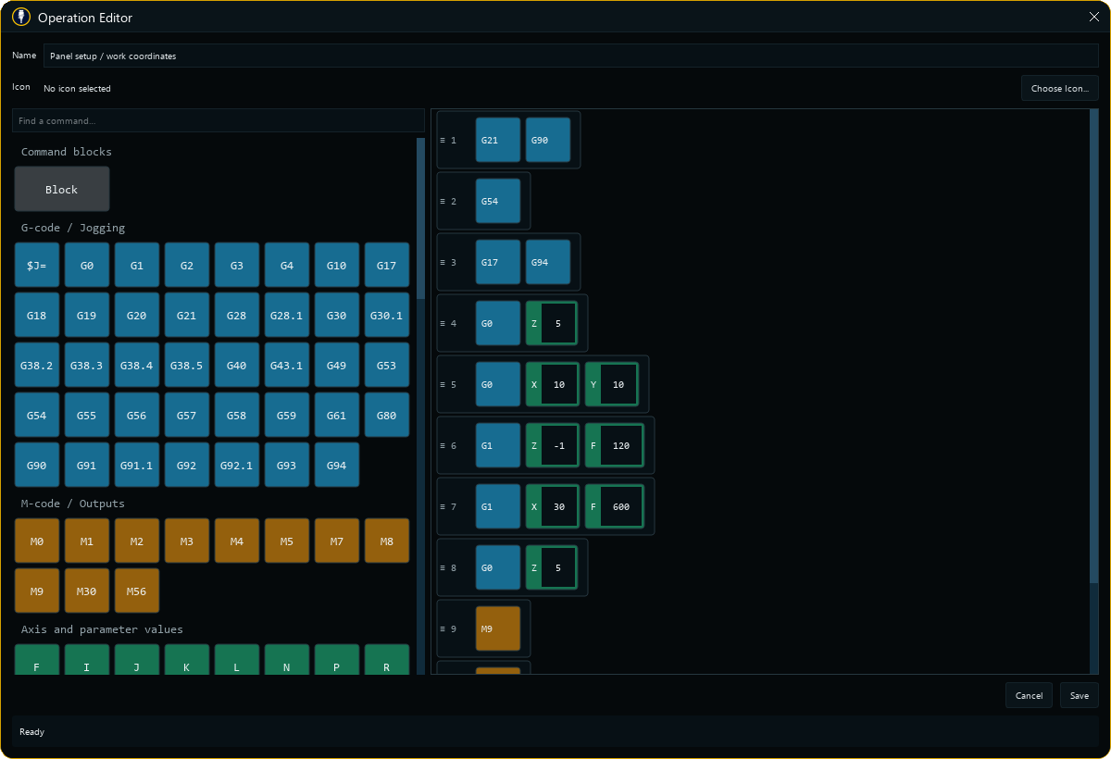Image resolution: width=1111 pixels, height=759 pixels.
Task: Select the $J= jogging command tile
Action: point(37,266)
